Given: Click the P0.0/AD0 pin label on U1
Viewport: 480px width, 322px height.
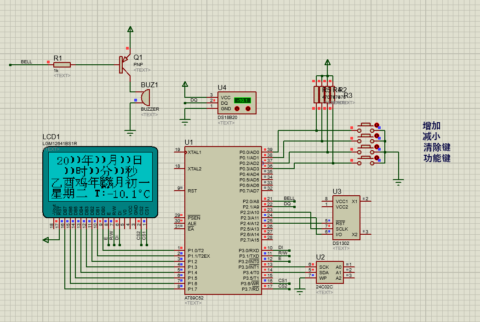Looking at the screenshot, I should [x=249, y=152].
